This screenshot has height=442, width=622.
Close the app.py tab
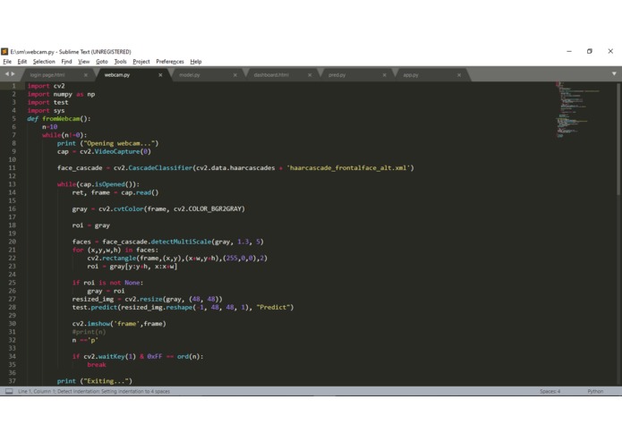[459, 75]
